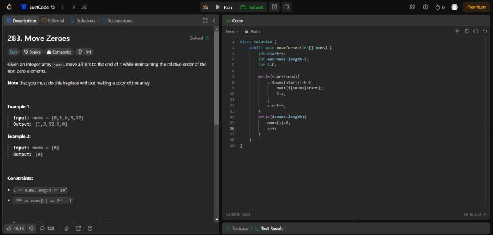Like the problem with thumbs up
The width and height of the screenshot is (493, 235).
click(x=16, y=228)
